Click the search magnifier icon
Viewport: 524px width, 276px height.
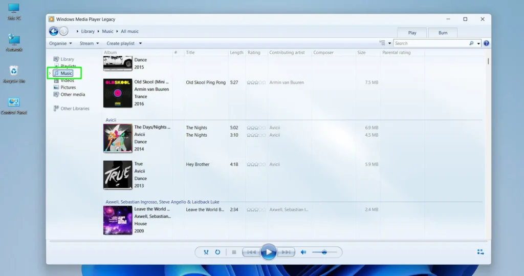pos(471,43)
